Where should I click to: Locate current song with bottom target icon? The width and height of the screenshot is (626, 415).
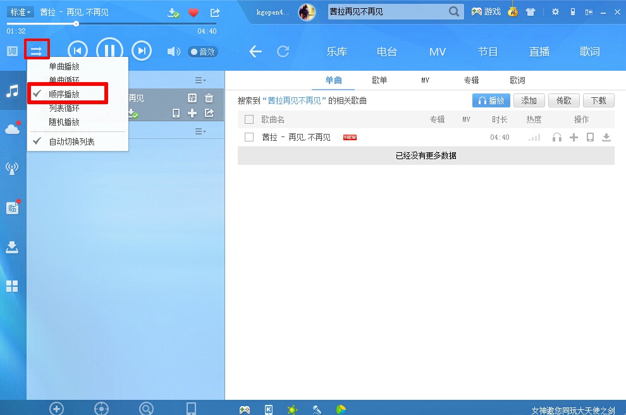[x=101, y=409]
